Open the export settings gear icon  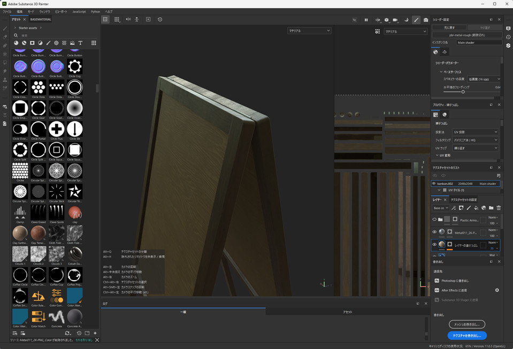(496, 290)
